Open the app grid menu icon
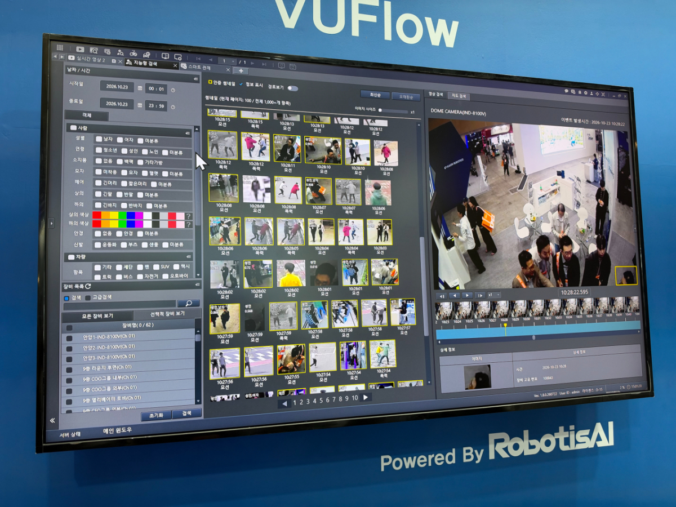Image resolution: width=676 pixels, height=507 pixels. [x=60, y=47]
